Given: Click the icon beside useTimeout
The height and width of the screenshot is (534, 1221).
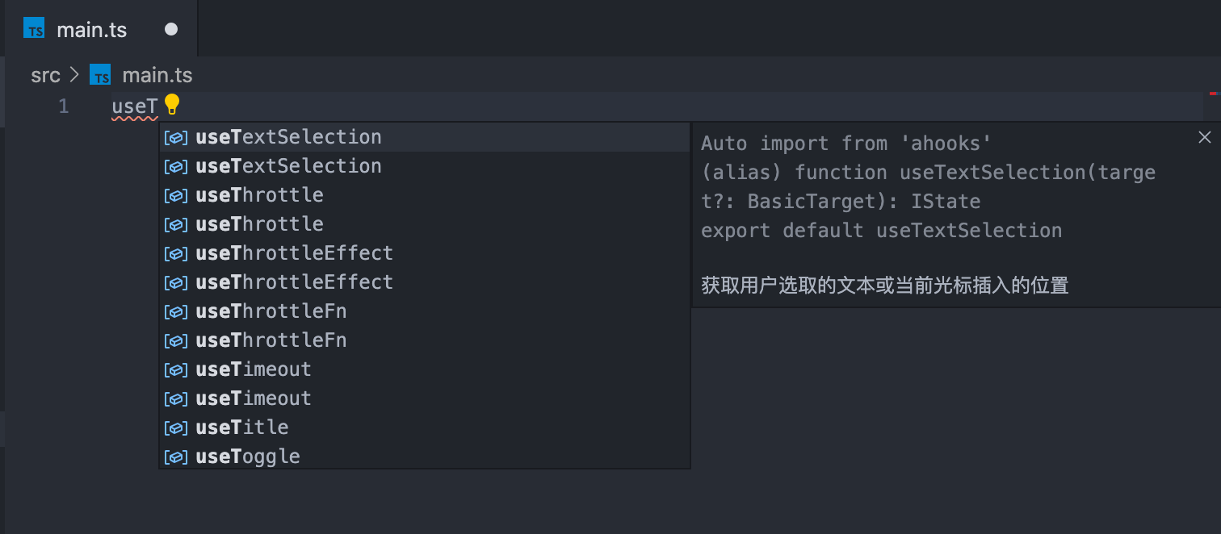Looking at the screenshot, I should 175,369.
